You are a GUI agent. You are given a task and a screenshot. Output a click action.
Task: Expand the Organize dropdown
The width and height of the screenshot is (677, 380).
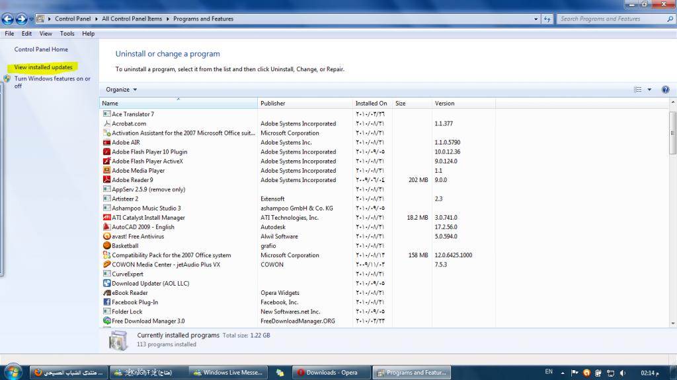click(x=122, y=90)
